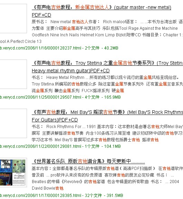Click the 40.2MB file size text
183x199 pixels.
click(x=111, y=48)
